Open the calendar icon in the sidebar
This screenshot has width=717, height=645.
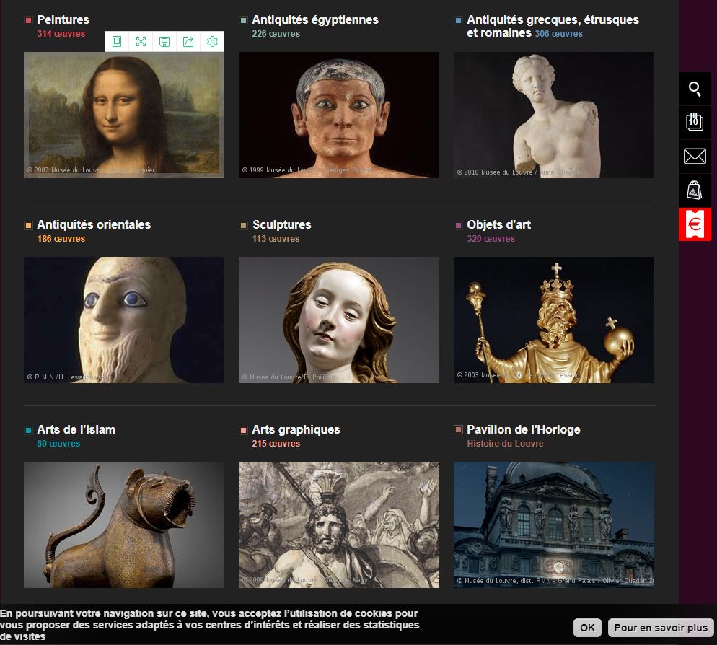(x=695, y=122)
